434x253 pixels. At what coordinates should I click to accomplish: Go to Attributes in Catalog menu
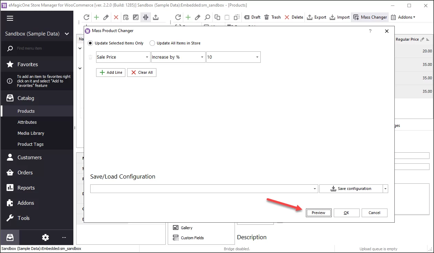[27, 122]
